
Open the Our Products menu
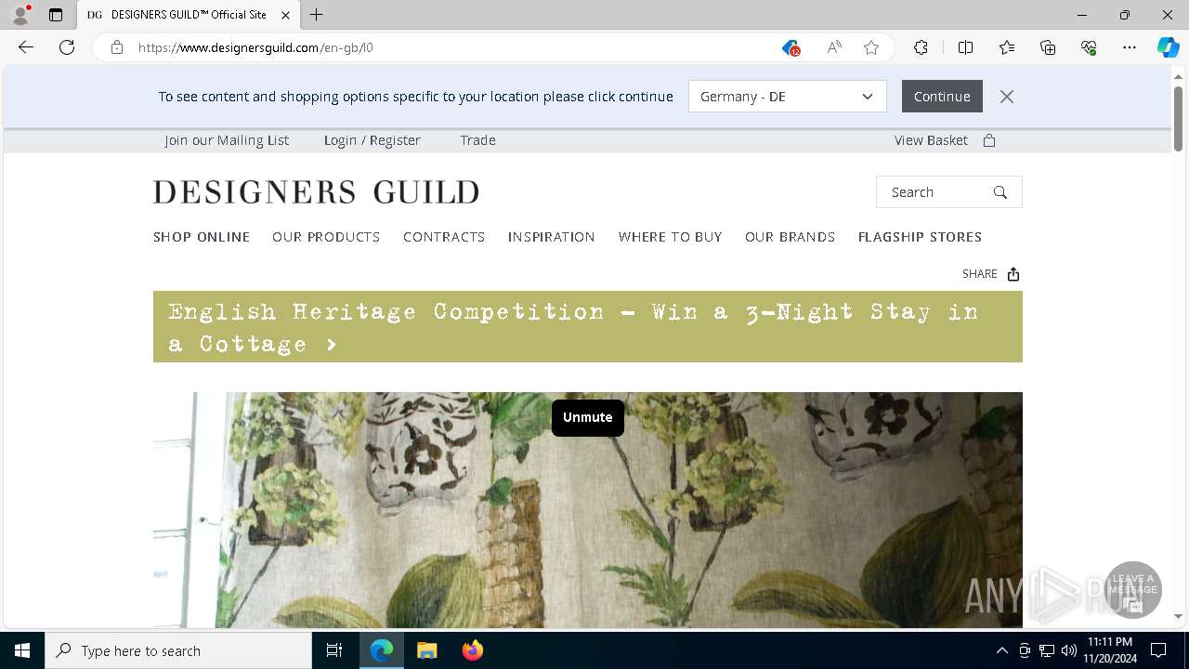coord(326,237)
